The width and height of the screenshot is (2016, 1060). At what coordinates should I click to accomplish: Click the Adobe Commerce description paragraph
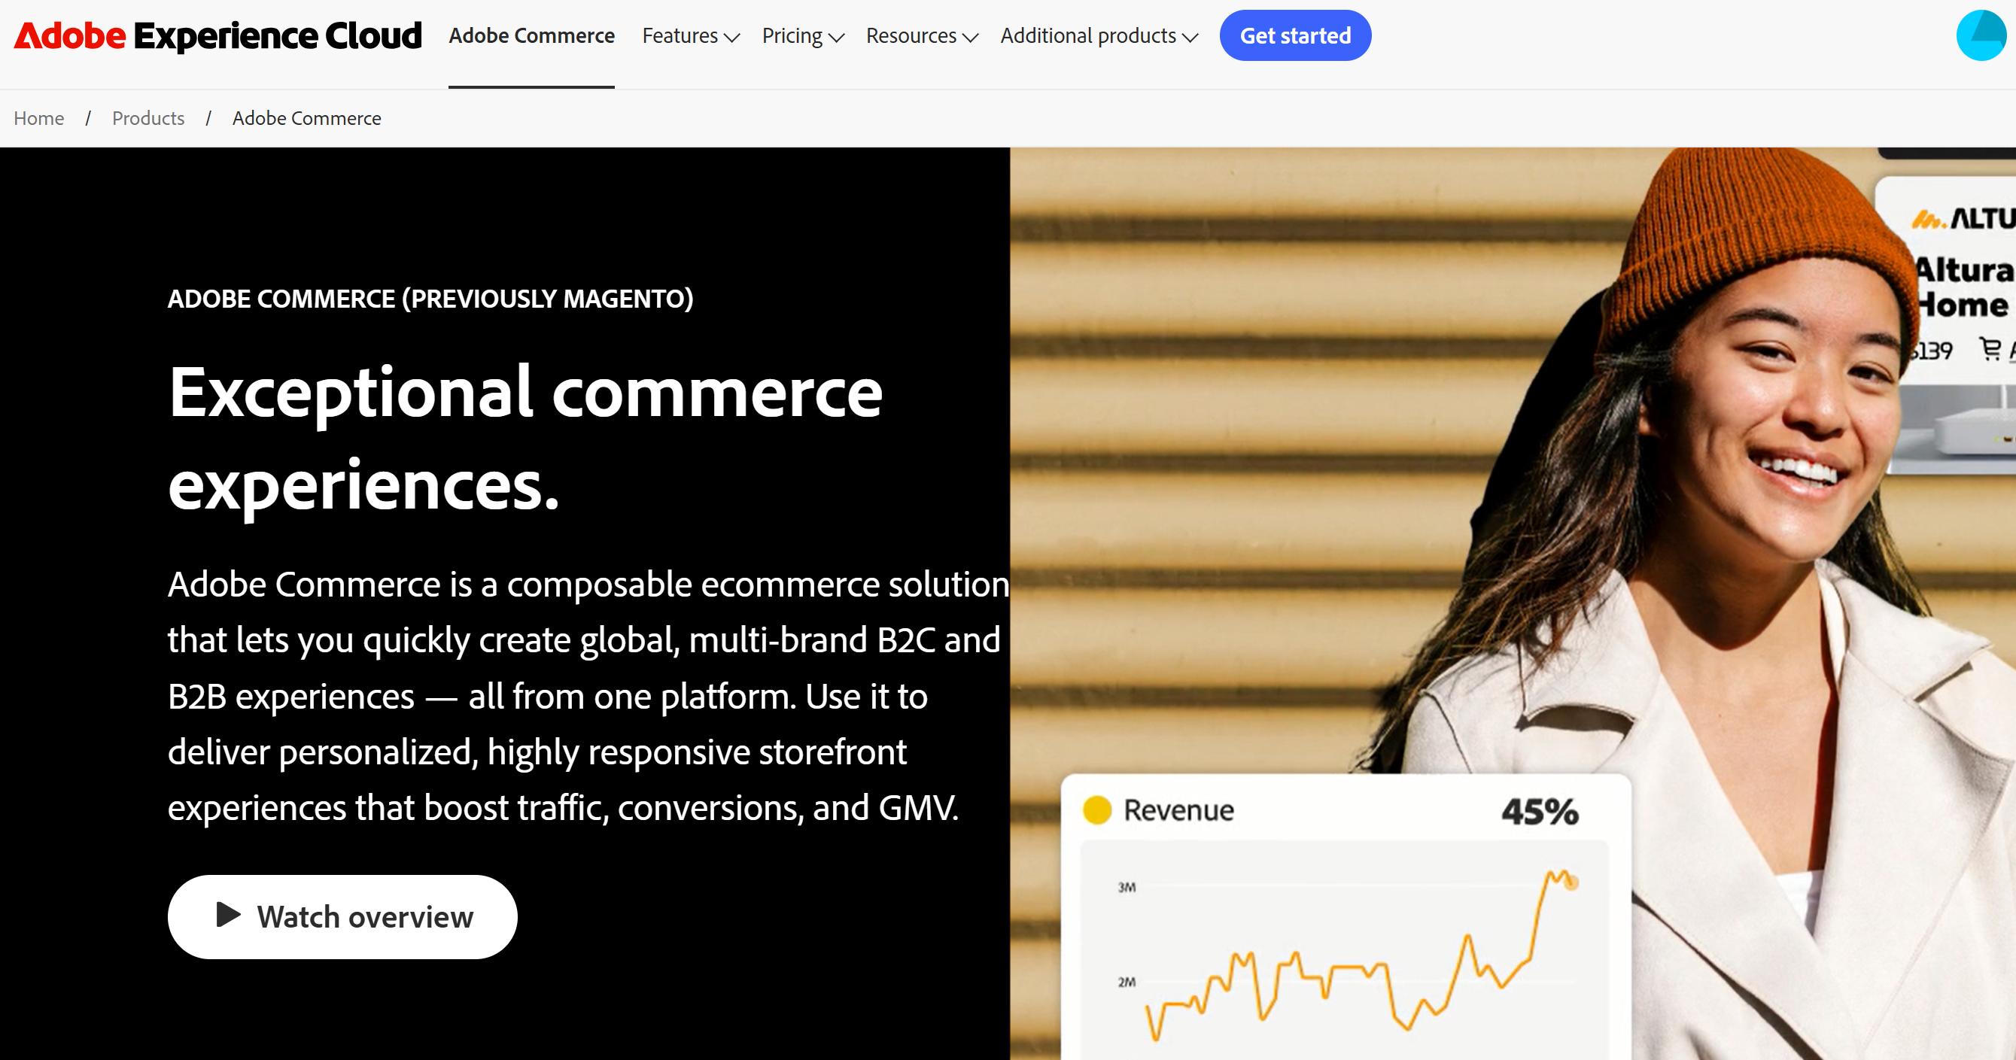pos(588,695)
